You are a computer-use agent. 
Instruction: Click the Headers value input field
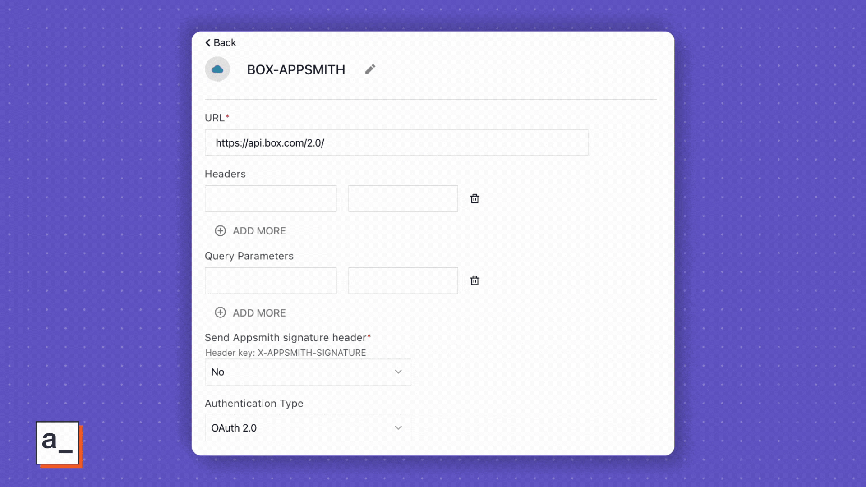tap(403, 198)
